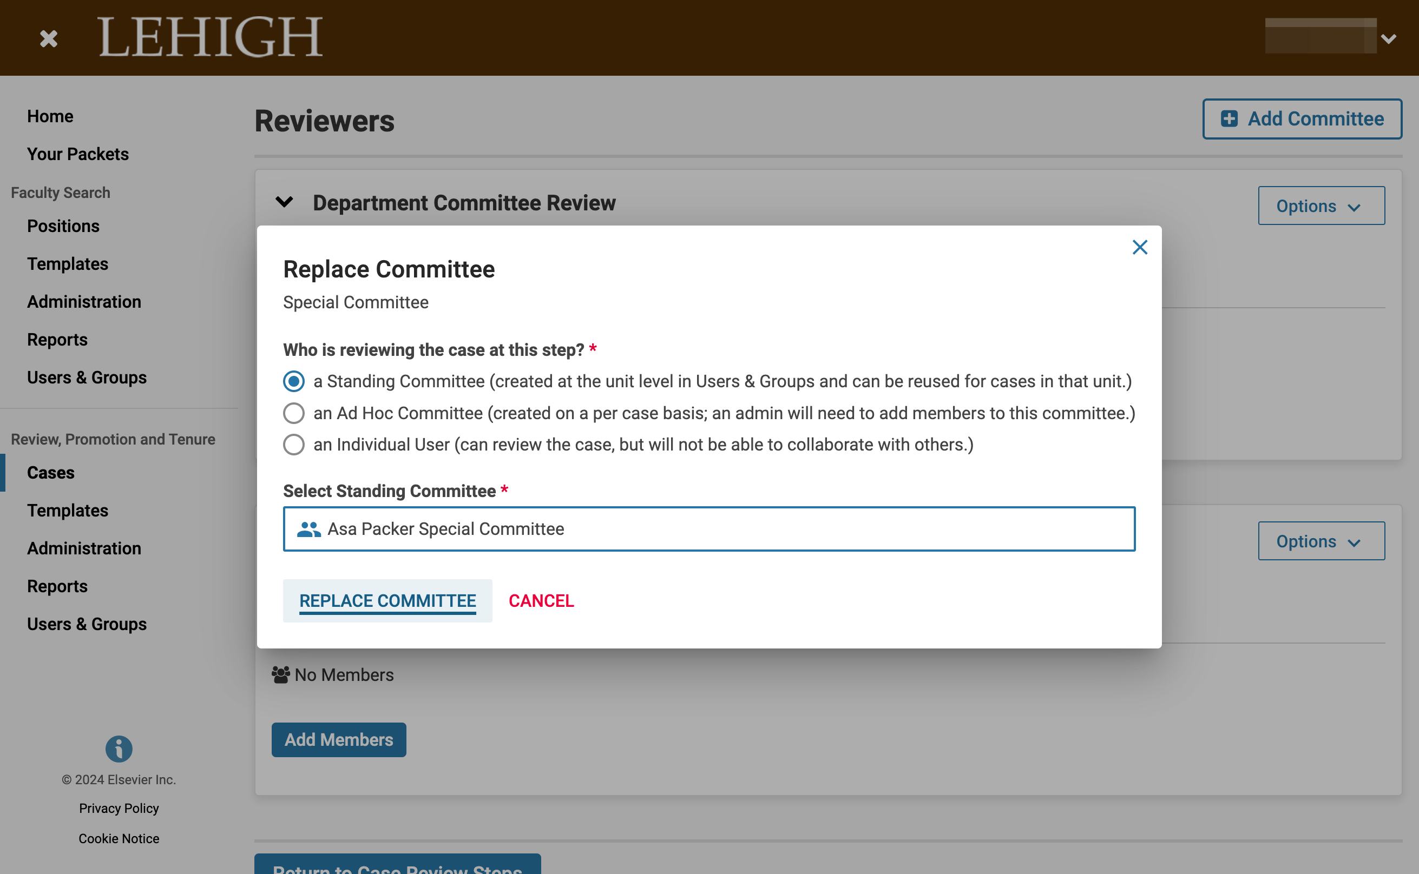Close the Replace Committee dialog
Viewport: 1419px width, 874px height.
(1139, 247)
